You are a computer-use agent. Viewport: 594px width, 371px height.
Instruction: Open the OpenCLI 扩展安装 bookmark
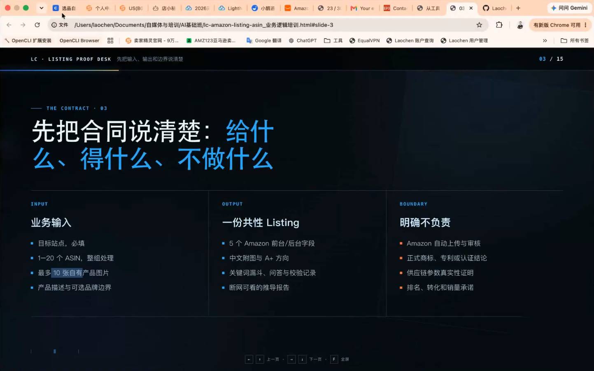coord(28,41)
